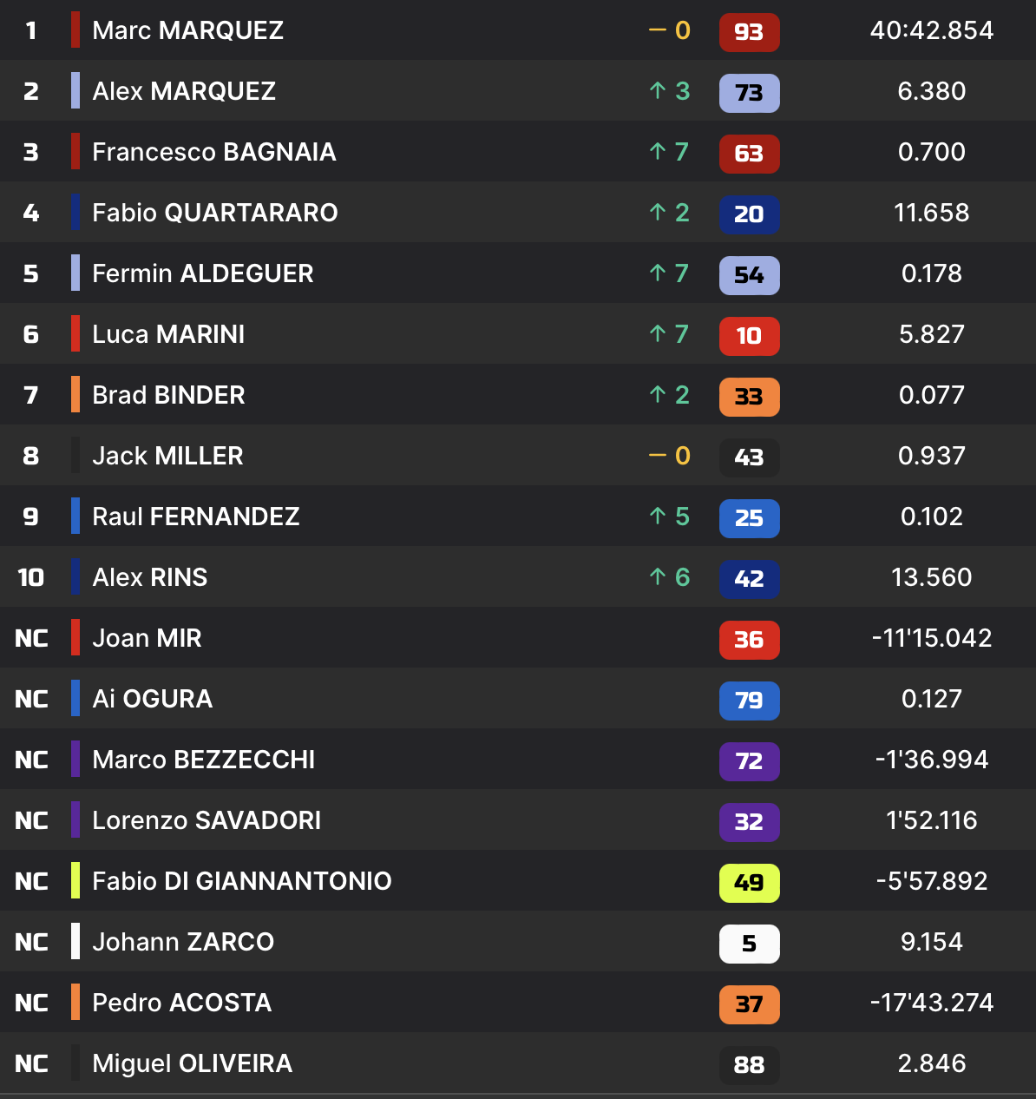
Task: Select Fabio QUARTARARO's name
Action: [x=215, y=213]
